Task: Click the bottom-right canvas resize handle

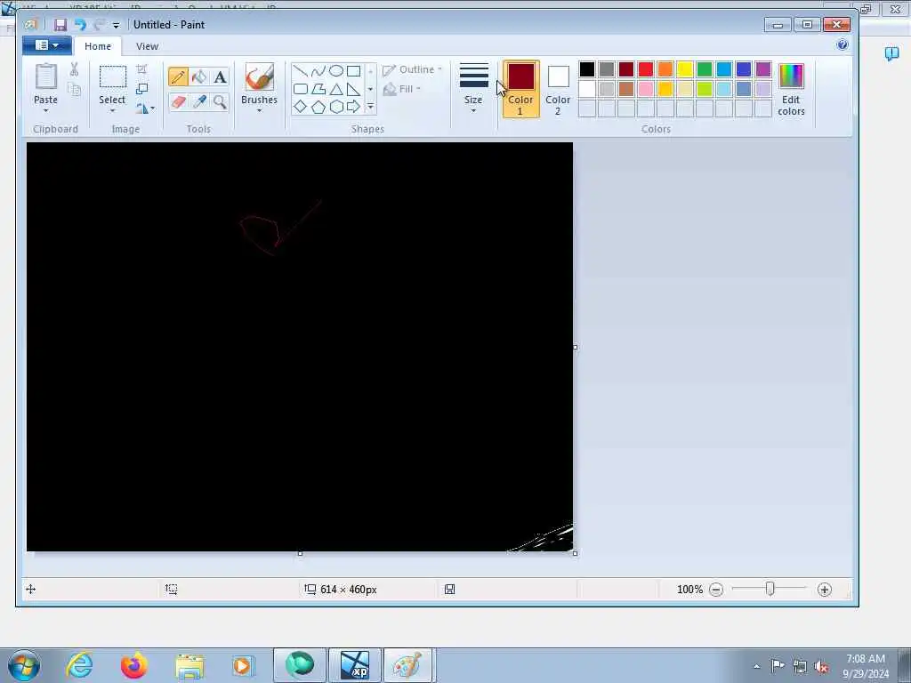Action: click(576, 553)
